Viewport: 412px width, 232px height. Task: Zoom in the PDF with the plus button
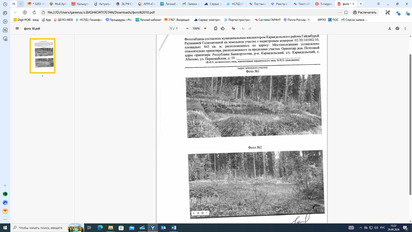[205, 28]
